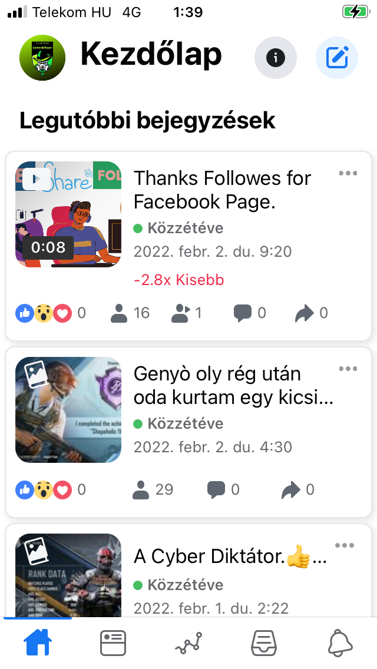Open the Thanks Followes for Facebook Page title
377x669 pixels.
(x=223, y=190)
